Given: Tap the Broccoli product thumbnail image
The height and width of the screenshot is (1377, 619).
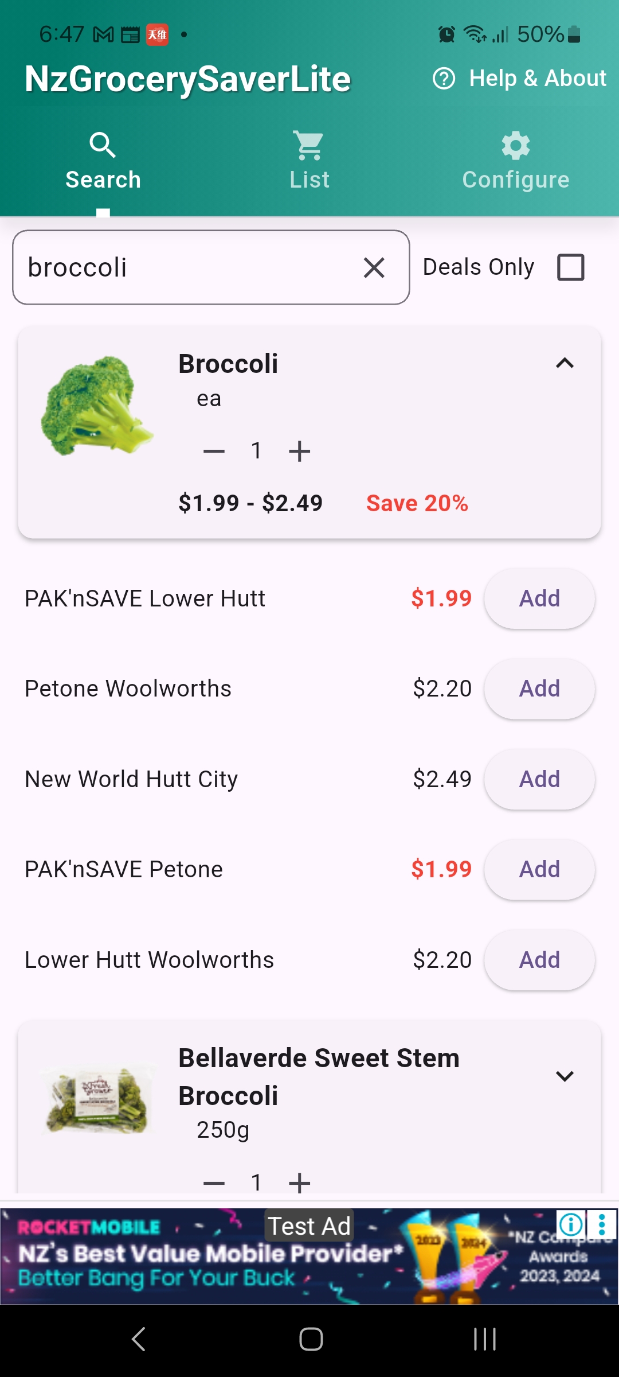Looking at the screenshot, I should tap(96, 406).
